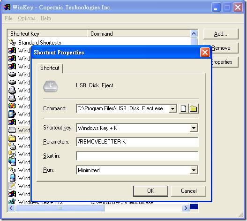
Task: Close the Shortcut Properties dialog
Action: coord(205,53)
